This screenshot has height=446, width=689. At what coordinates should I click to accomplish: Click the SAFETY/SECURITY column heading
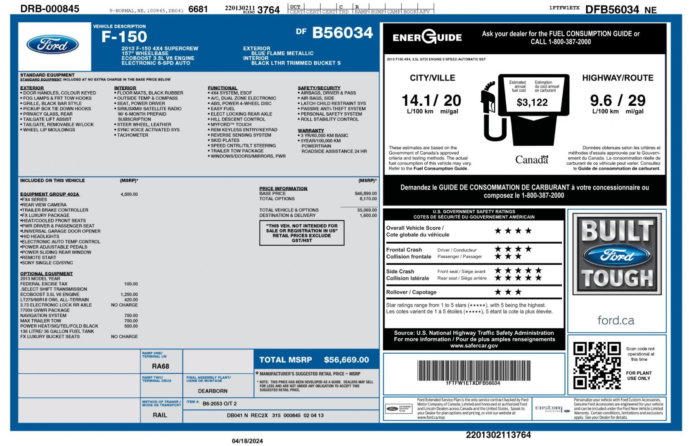[x=319, y=88]
